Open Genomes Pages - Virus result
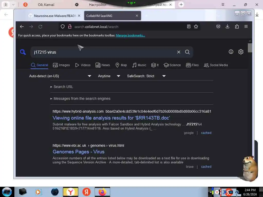263x197 pixels. click(x=79, y=152)
